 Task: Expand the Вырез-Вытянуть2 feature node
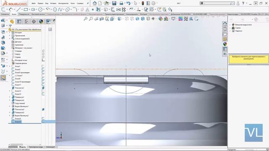tap(10, 116)
